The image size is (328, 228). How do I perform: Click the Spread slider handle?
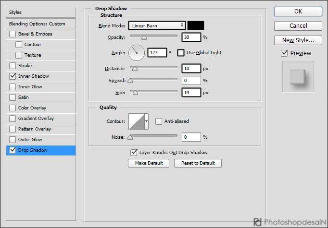tap(130, 81)
